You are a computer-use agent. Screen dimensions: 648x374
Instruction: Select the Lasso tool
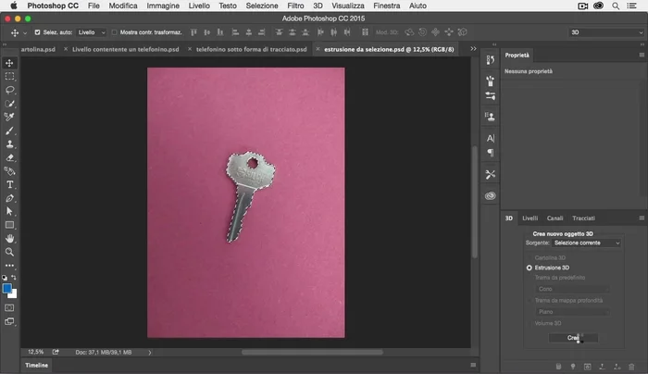(x=10, y=91)
